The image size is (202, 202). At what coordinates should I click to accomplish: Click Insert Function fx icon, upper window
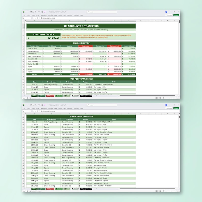click(x=38, y=18)
